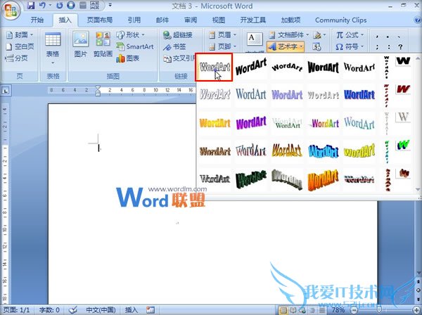The image size is (422, 315).
Task: Open References (引用) tab
Action: (134, 20)
